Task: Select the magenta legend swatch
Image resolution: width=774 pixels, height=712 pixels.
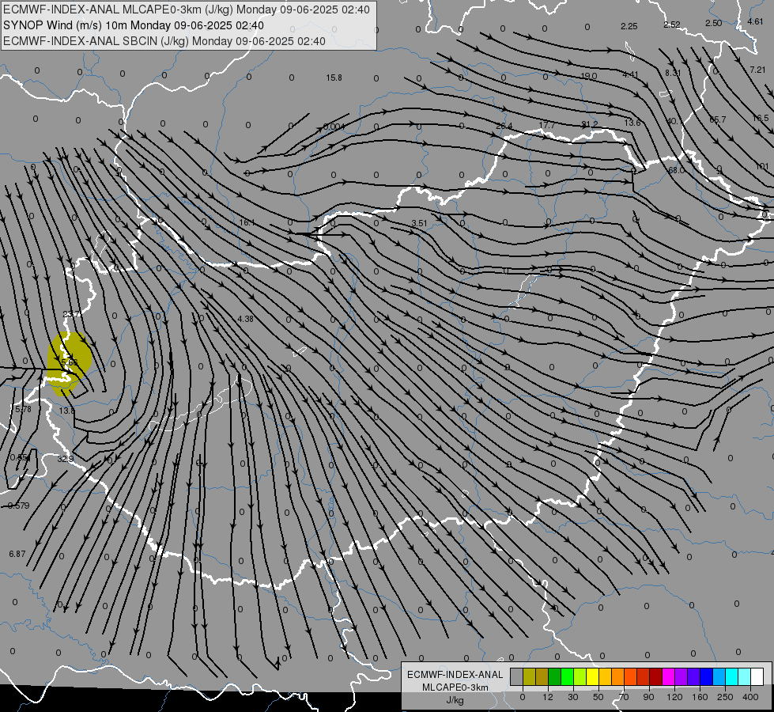Action: click(x=669, y=677)
